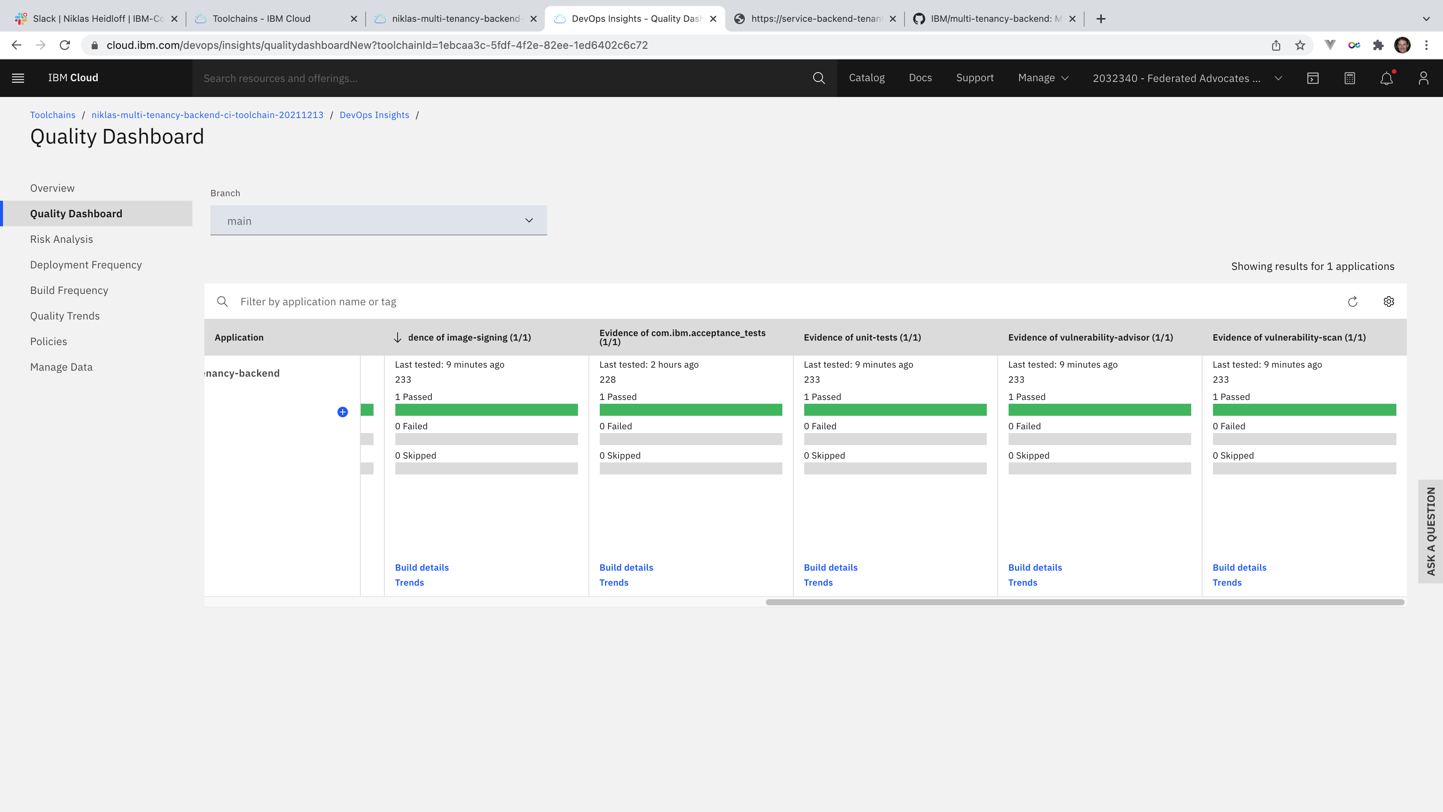Screen dimensions: 1443x812
Task: Go to Risk Analysis in sidebar
Action: coord(62,239)
